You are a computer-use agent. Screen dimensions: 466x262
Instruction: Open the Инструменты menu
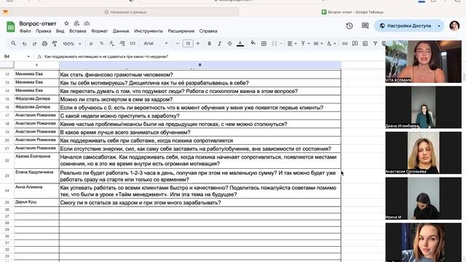[x=149, y=31]
